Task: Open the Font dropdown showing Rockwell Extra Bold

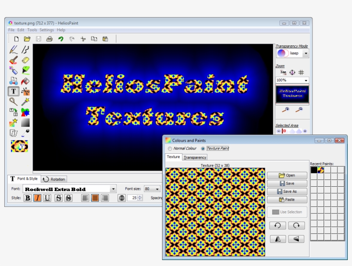Action: pyautogui.click(x=114, y=188)
